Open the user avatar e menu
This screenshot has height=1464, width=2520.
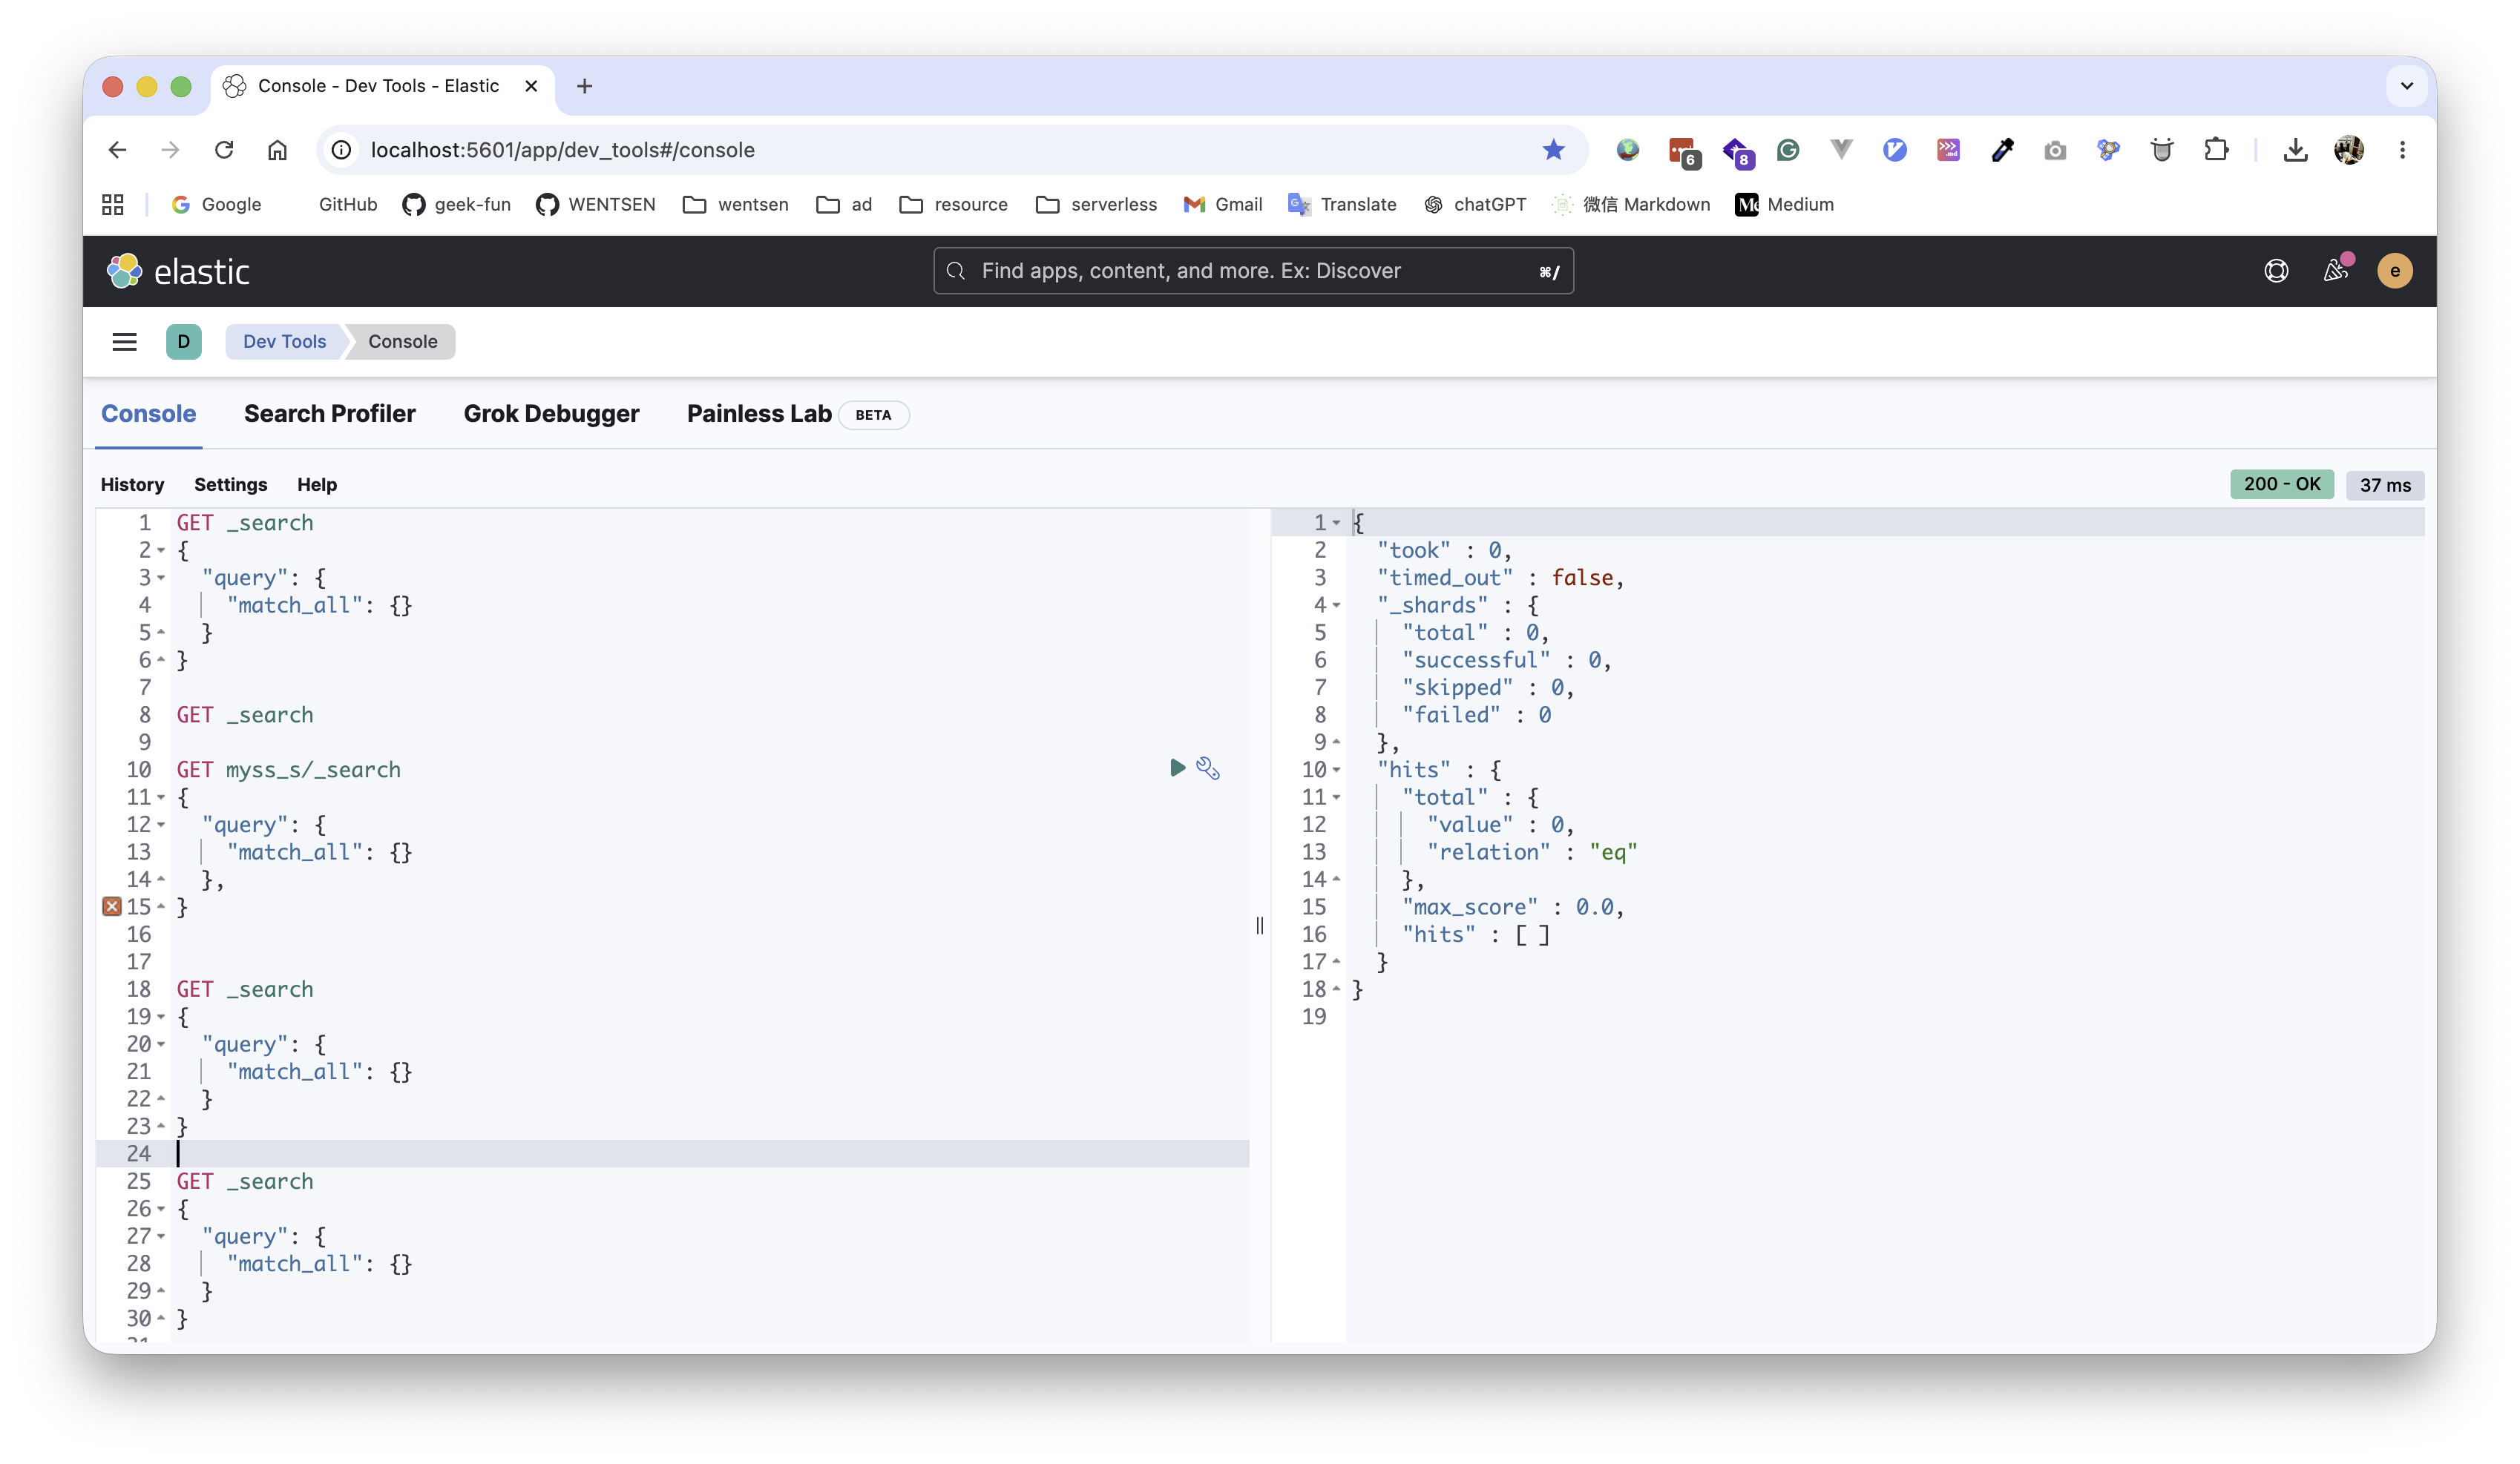(x=2395, y=271)
